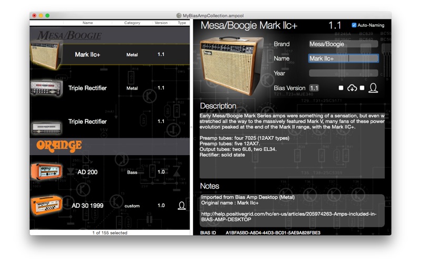This screenshot has height=263, width=421.
Task: Click the Metal category of Mark IIc+
Action: [132, 55]
